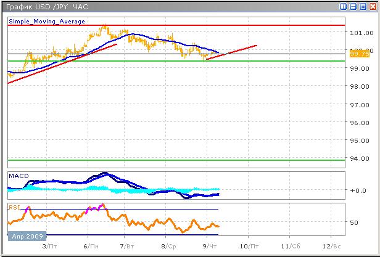Click the +0.0 MACD scale label
380x257 pixels.
tap(357, 190)
